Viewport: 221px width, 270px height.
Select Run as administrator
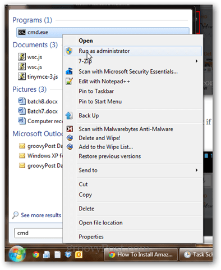click(133, 51)
